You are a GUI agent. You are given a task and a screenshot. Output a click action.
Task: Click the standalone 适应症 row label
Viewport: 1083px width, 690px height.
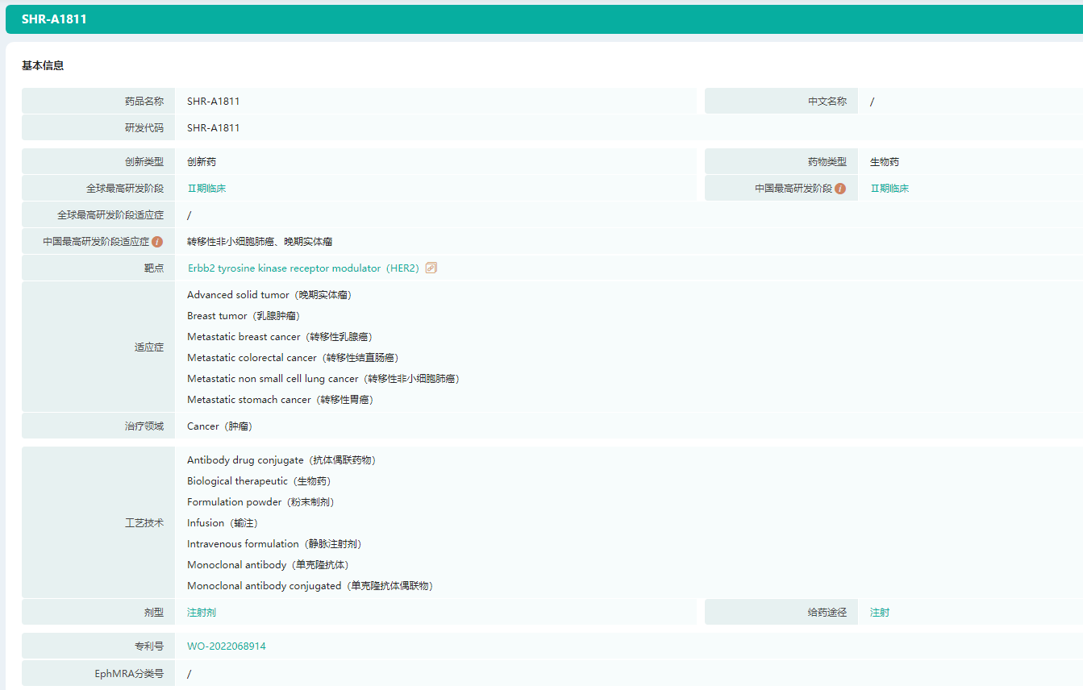149,347
